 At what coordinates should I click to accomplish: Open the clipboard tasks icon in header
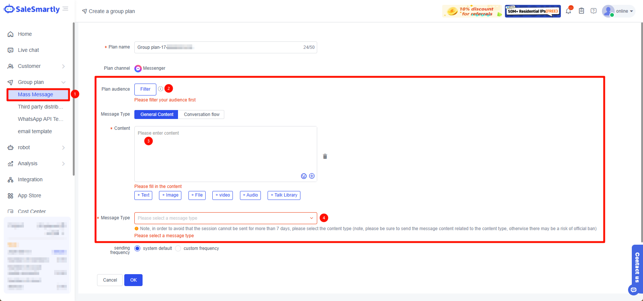coord(581,11)
